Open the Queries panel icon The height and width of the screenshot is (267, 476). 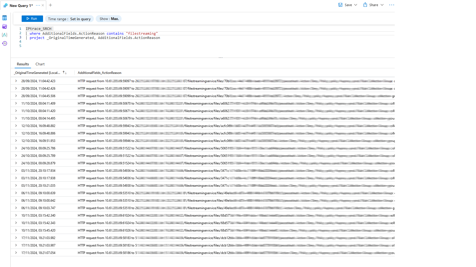pyautogui.click(x=5, y=26)
